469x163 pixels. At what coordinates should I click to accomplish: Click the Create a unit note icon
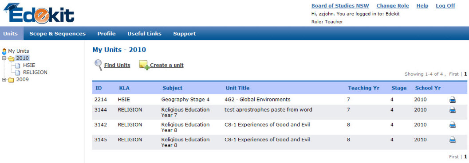[144, 65]
